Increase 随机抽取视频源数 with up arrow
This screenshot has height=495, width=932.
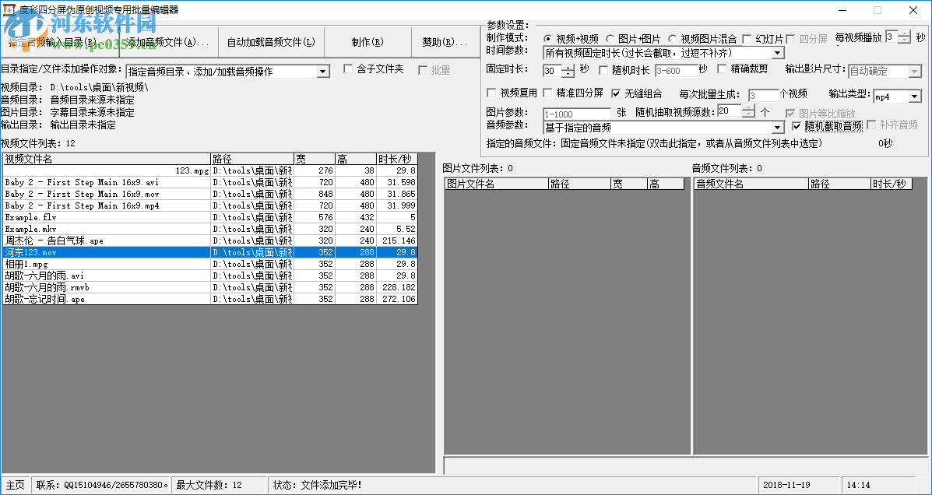749,107
